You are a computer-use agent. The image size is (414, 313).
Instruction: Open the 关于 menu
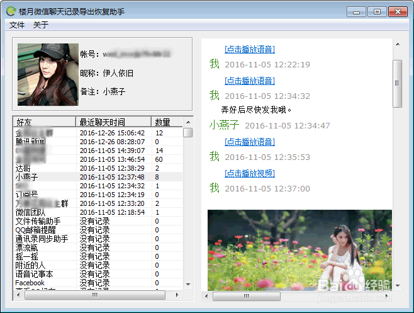coord(41,25)
